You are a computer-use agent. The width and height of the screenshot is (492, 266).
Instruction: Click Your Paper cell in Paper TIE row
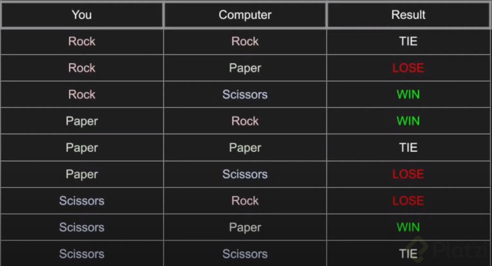82,148
